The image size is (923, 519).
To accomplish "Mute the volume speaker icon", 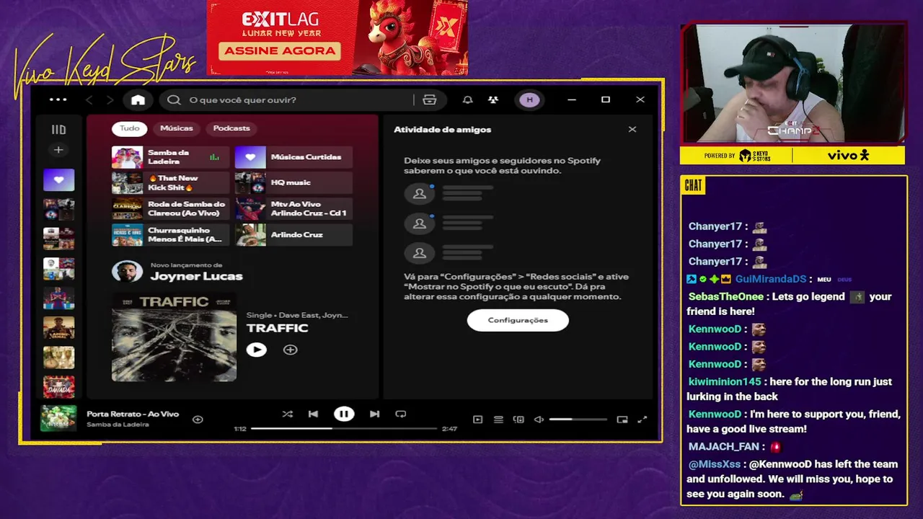I will (539, 420).
